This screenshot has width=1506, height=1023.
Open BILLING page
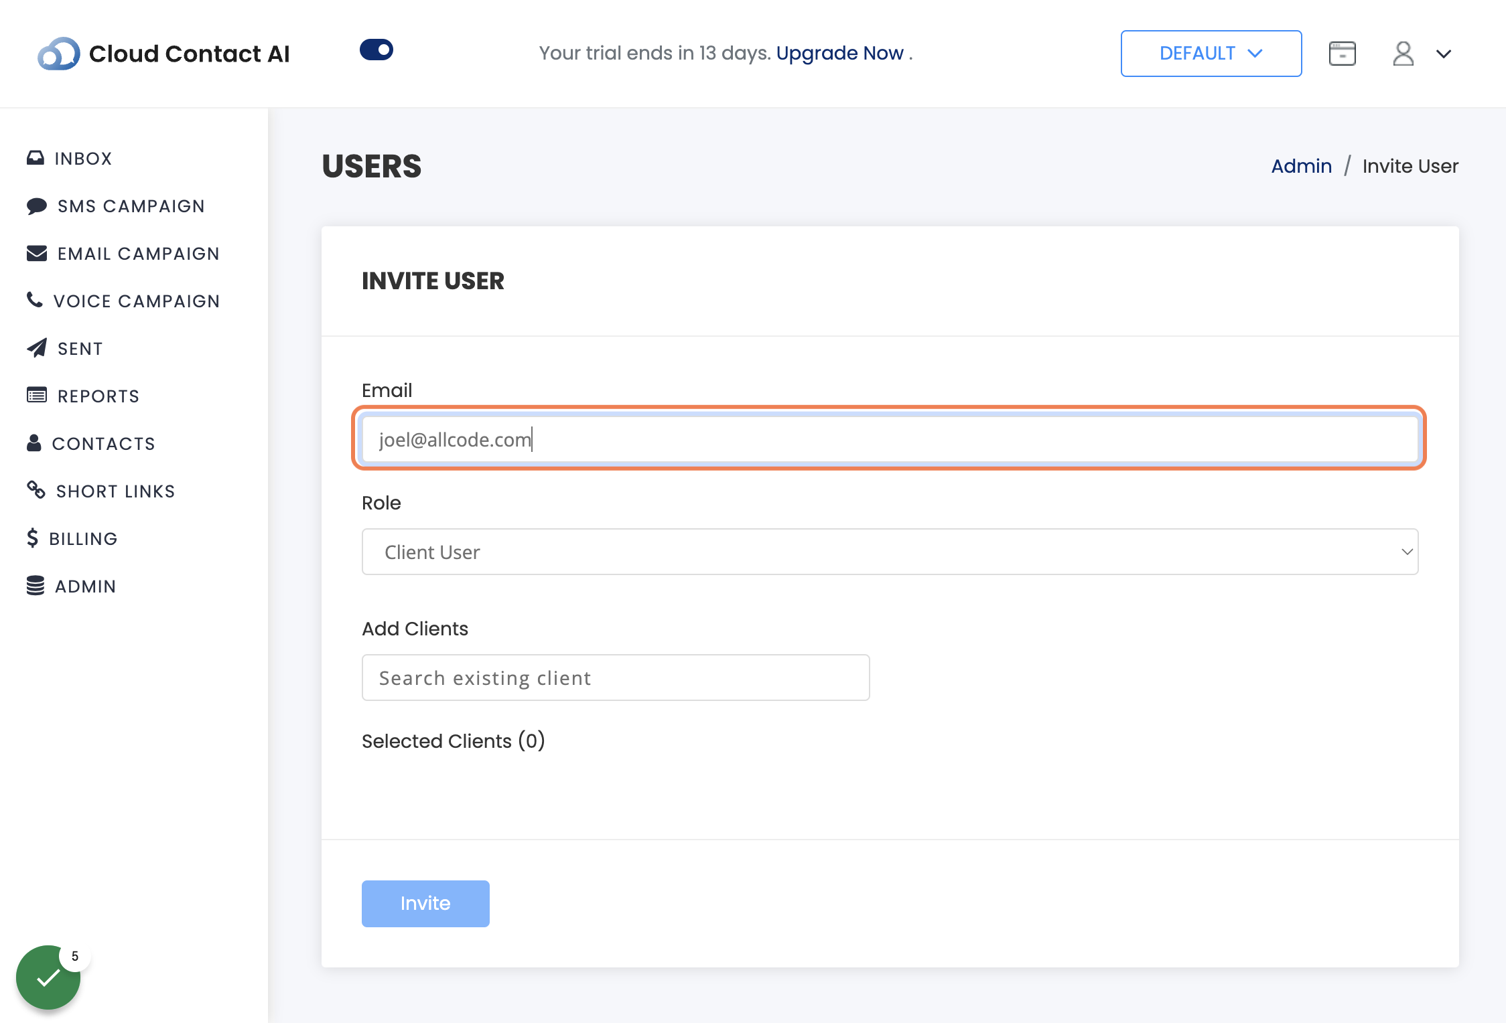[84, 539]
